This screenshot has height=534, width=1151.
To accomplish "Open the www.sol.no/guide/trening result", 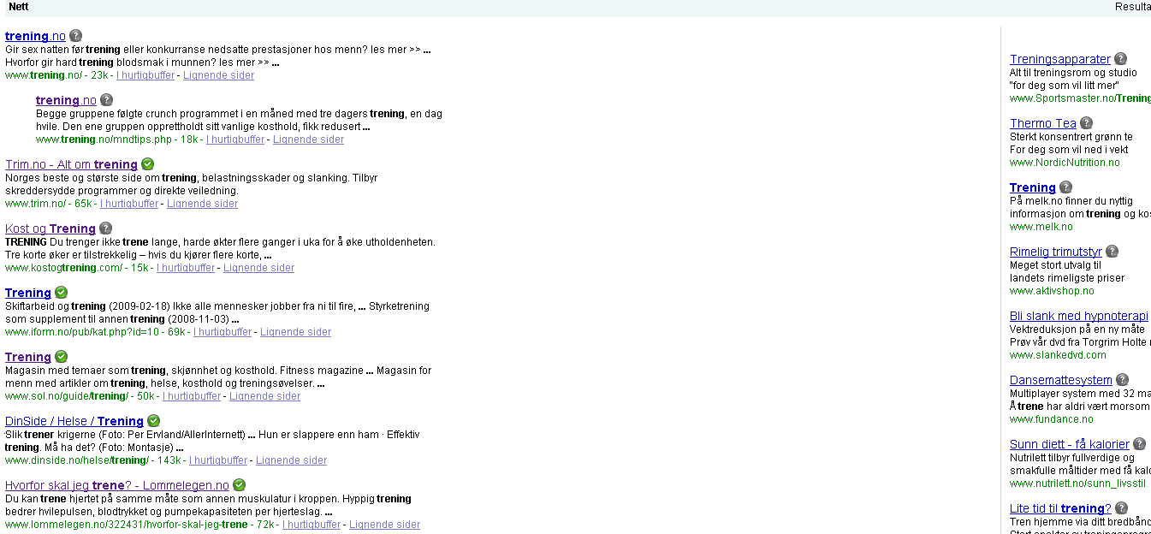I will pyautogui.click(x=28, y=356).
